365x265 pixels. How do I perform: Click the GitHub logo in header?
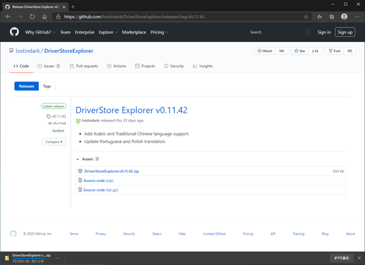(14, 32)
